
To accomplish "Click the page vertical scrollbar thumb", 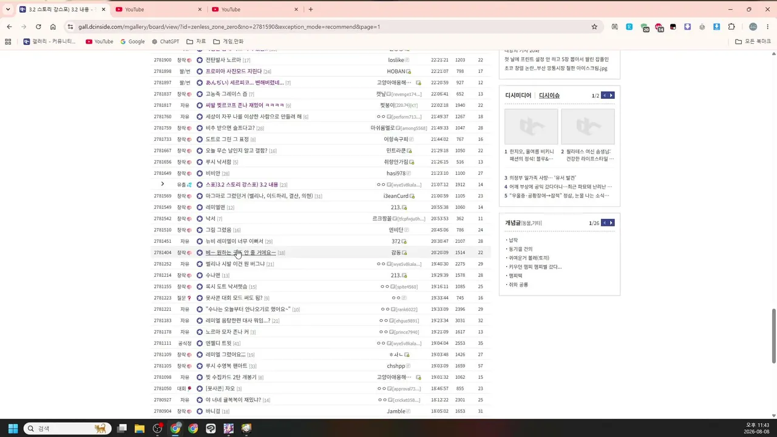I will (x=773, y=336).
